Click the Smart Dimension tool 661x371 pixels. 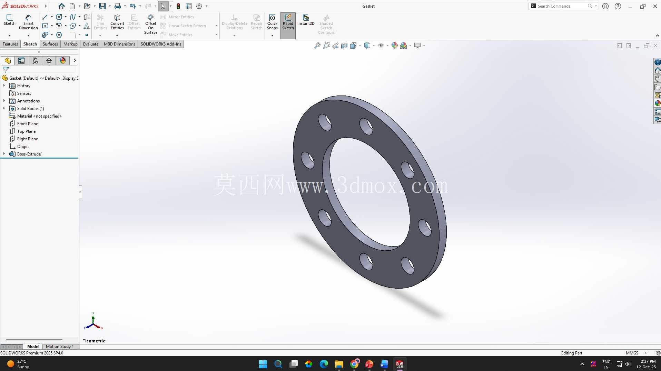28,22
